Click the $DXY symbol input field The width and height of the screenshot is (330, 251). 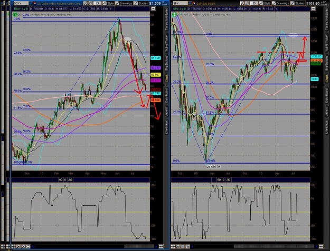point(21,3)
